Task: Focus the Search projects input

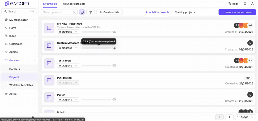Action: (x=56, y=12)
